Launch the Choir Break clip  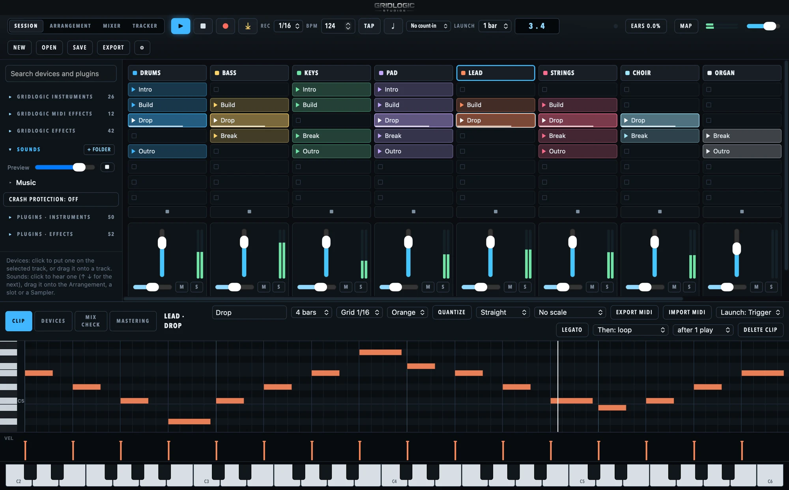(x=660, y=136)
